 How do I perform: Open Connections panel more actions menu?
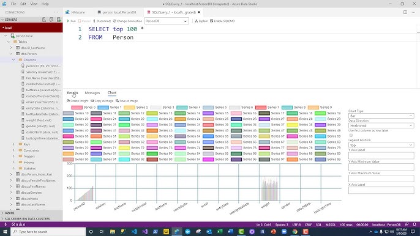56,12
